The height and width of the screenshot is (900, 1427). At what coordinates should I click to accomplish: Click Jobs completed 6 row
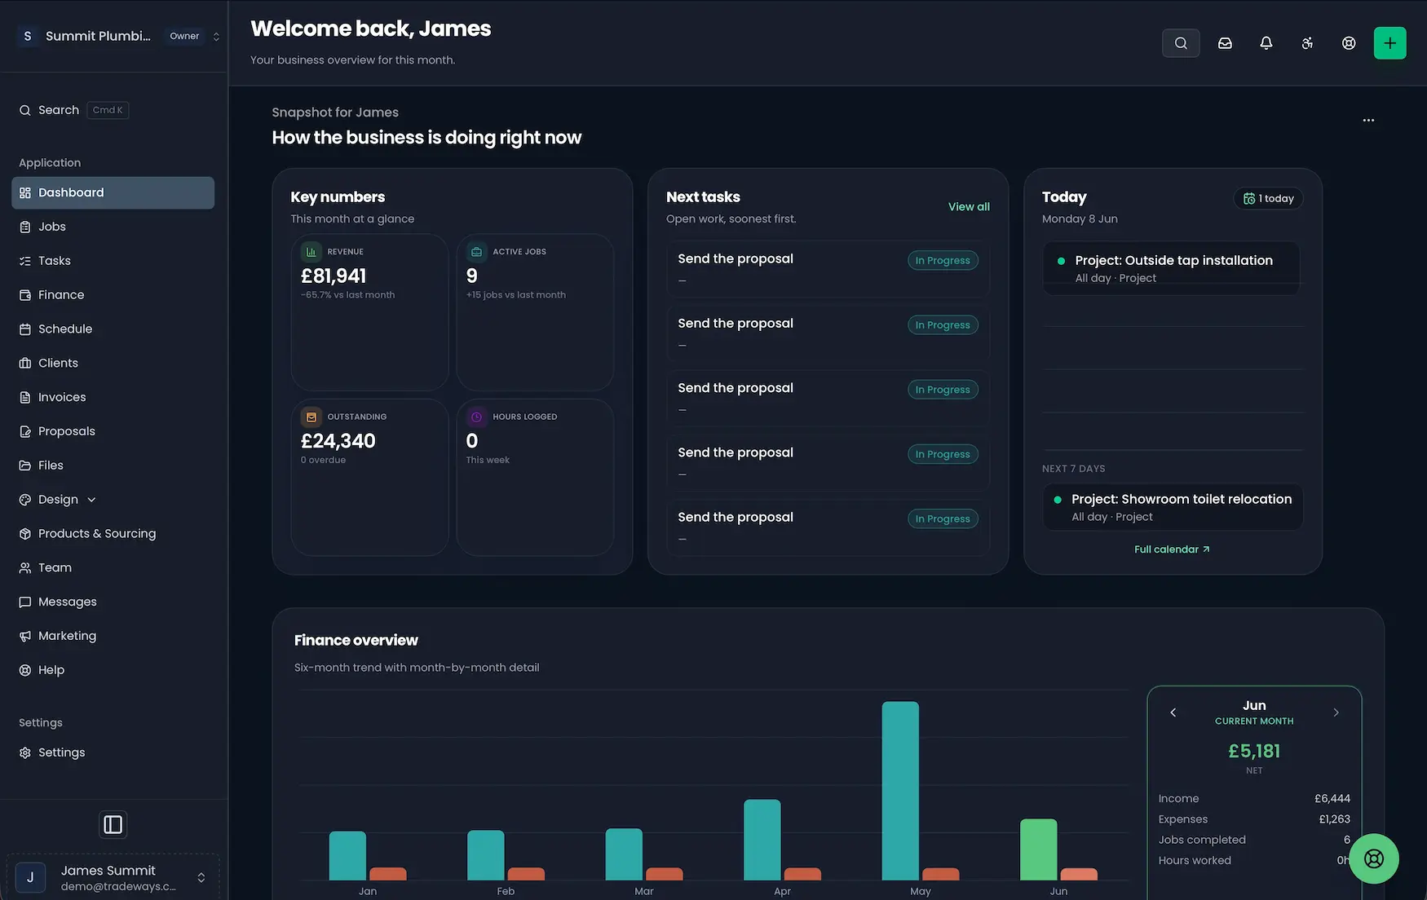click(x=1254, y=840)
